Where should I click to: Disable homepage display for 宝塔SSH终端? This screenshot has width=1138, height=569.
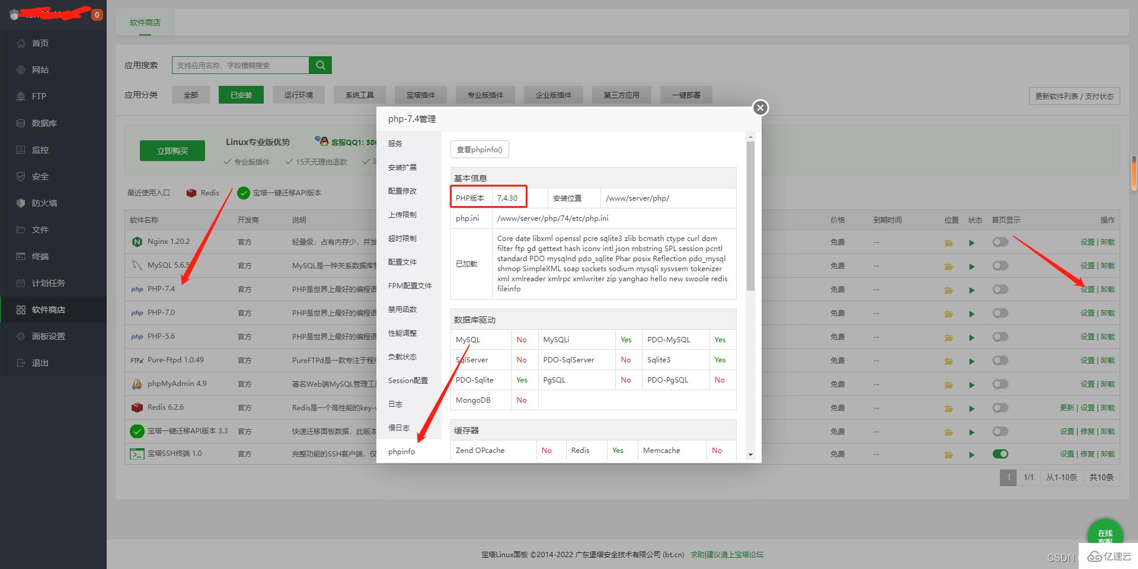1000,454
